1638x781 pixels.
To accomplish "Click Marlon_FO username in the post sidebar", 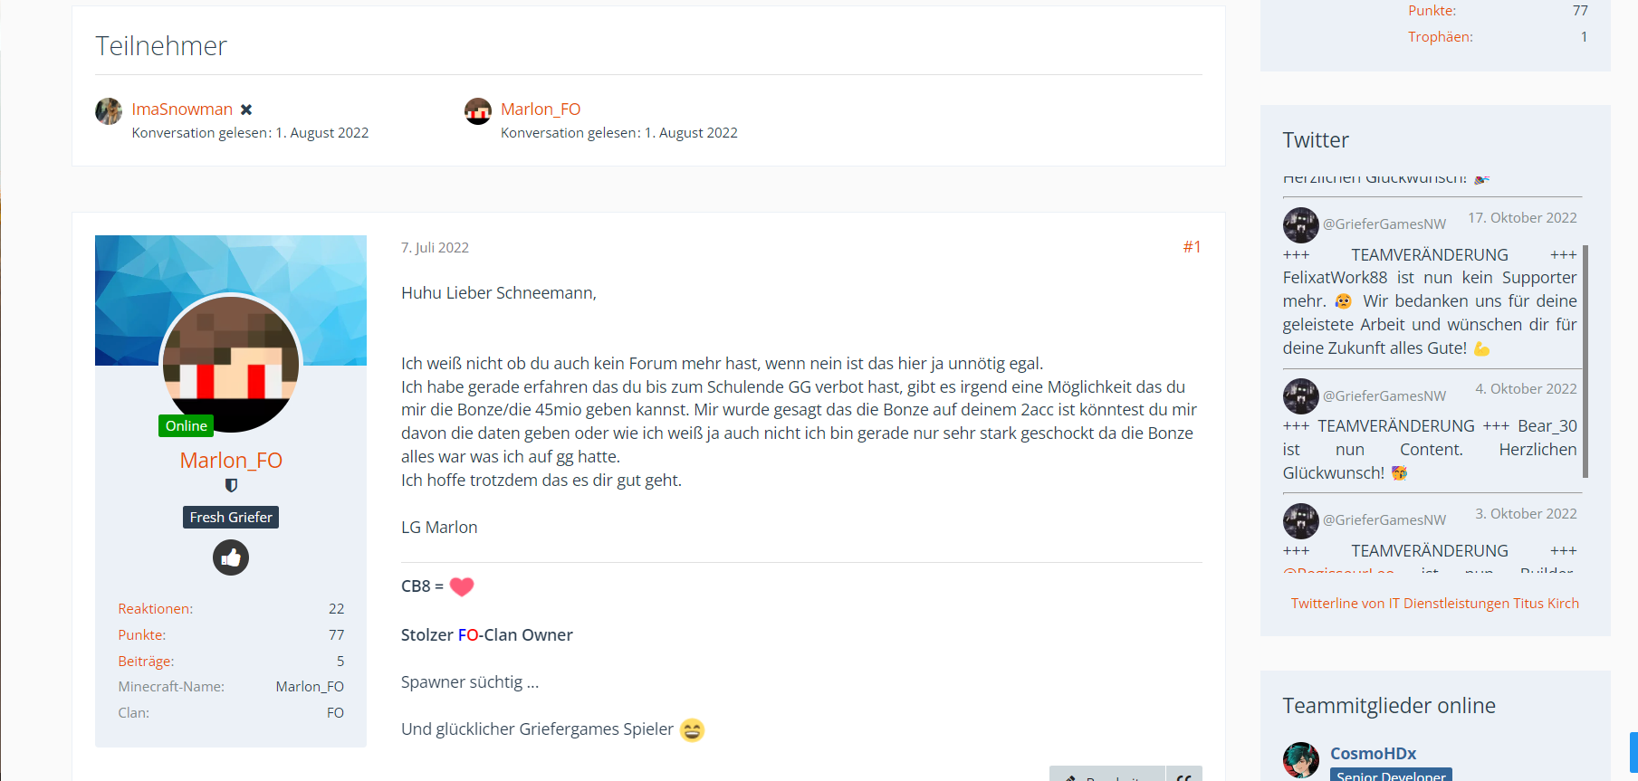I will click(x=231, y=461).
